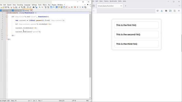Toggle Show all characters toolbar button
182x102 pixels.
pos(54,7)
